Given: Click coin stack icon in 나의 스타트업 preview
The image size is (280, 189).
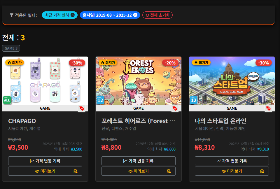Looking at the screenshot, I should (262, 171).
